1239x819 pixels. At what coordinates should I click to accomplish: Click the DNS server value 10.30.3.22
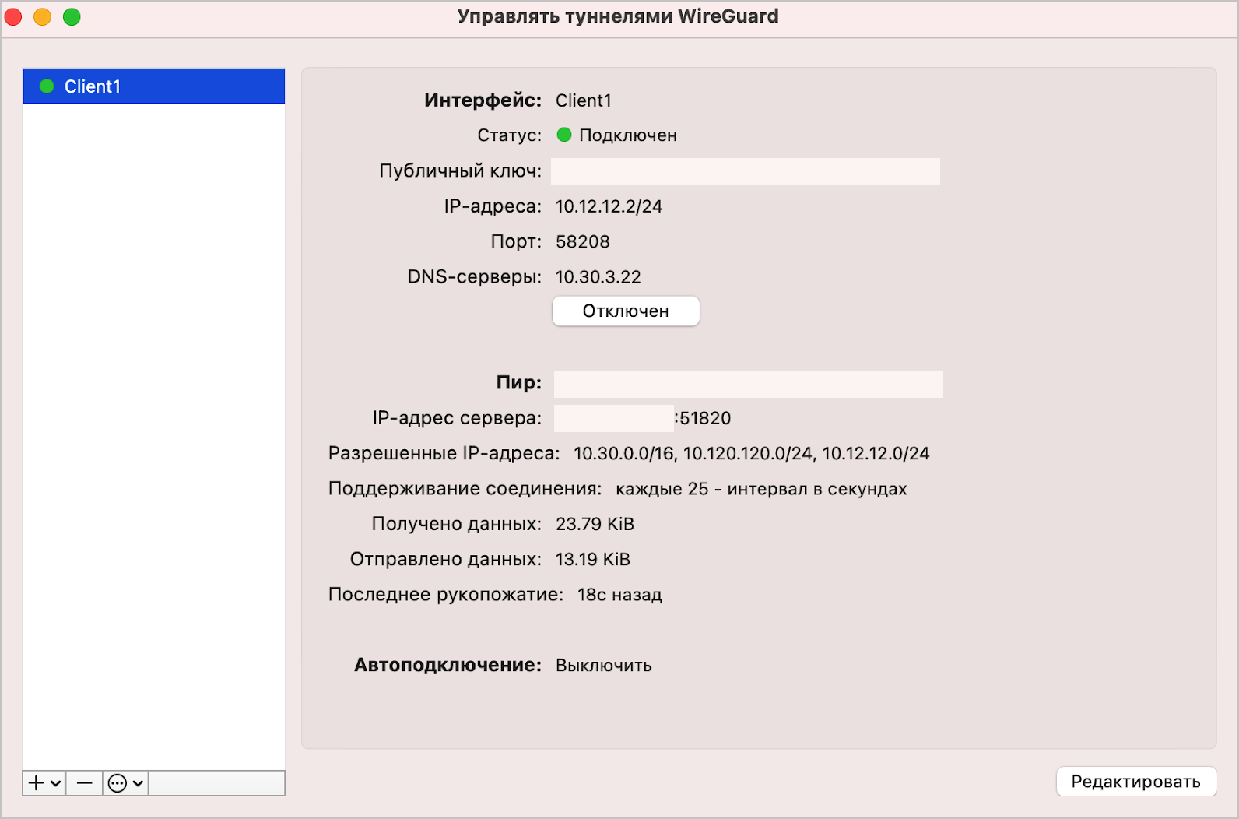(x=598, y=277)
